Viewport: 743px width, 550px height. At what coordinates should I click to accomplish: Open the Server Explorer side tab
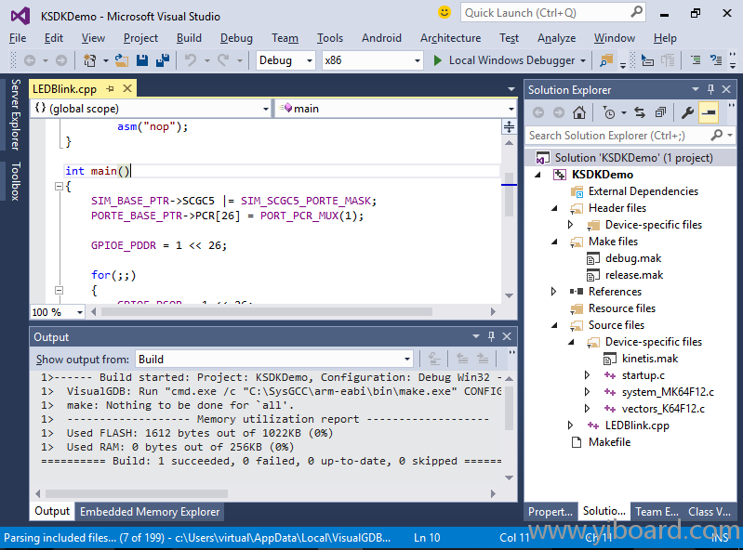pos(15,115)
